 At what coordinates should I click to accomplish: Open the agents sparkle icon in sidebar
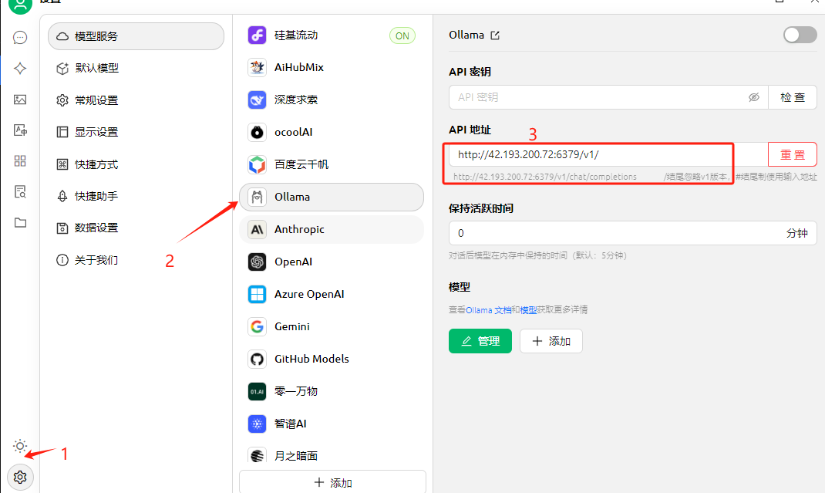20,69
